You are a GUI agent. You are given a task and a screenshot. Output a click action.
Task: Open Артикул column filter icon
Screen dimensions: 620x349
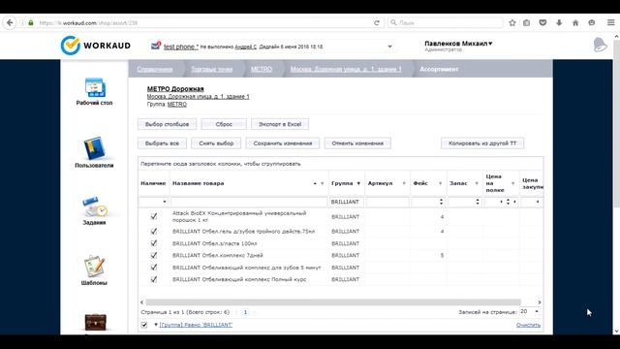tap(404, 183)
